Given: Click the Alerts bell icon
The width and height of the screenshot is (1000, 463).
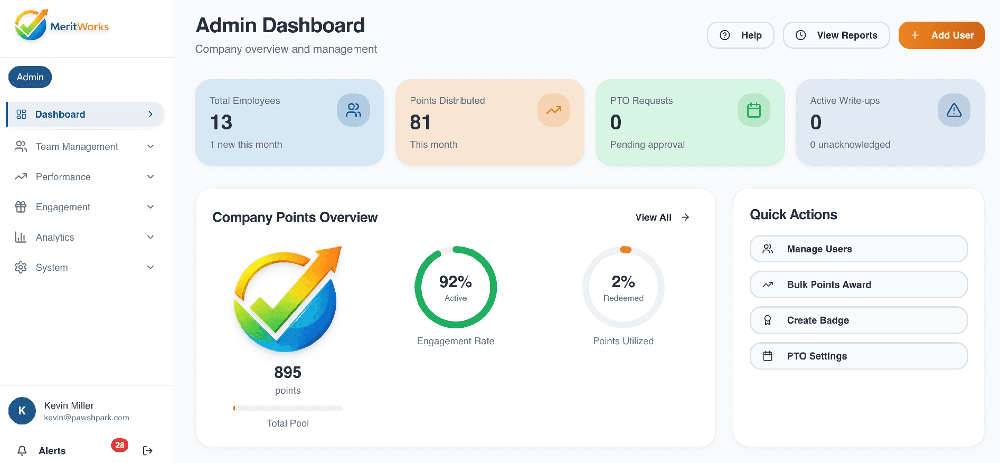Looking at the screenshot, I should tap(22, 450).
